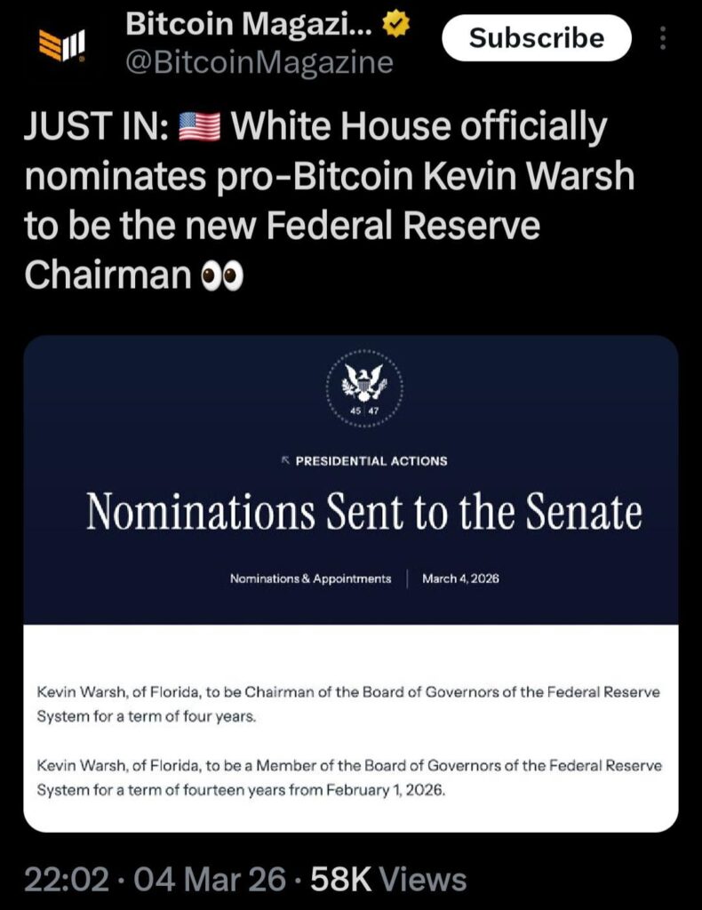Click the 'Nominations Sent to the Senate' headline
The image size is (702, 910).
click(x=365, y=510)
